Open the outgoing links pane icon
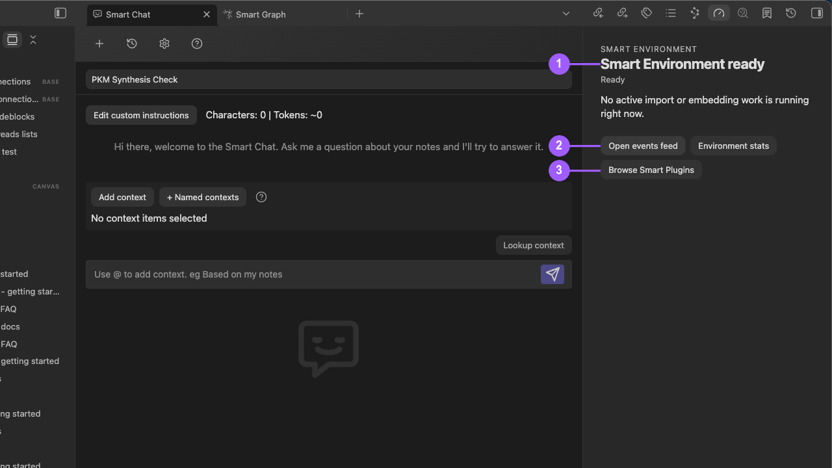Viewport: 832px width, 468px height. pyautogui.click(x=623, y=13)
